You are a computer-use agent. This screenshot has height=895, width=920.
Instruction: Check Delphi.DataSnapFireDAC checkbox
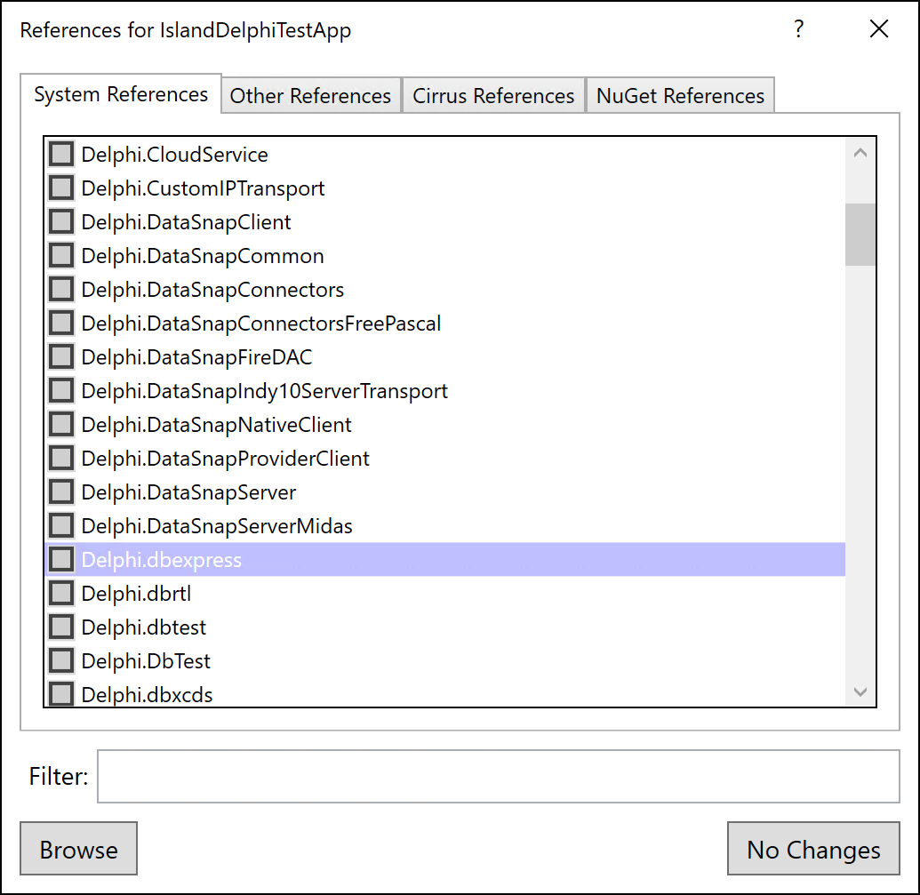[61, 356]
